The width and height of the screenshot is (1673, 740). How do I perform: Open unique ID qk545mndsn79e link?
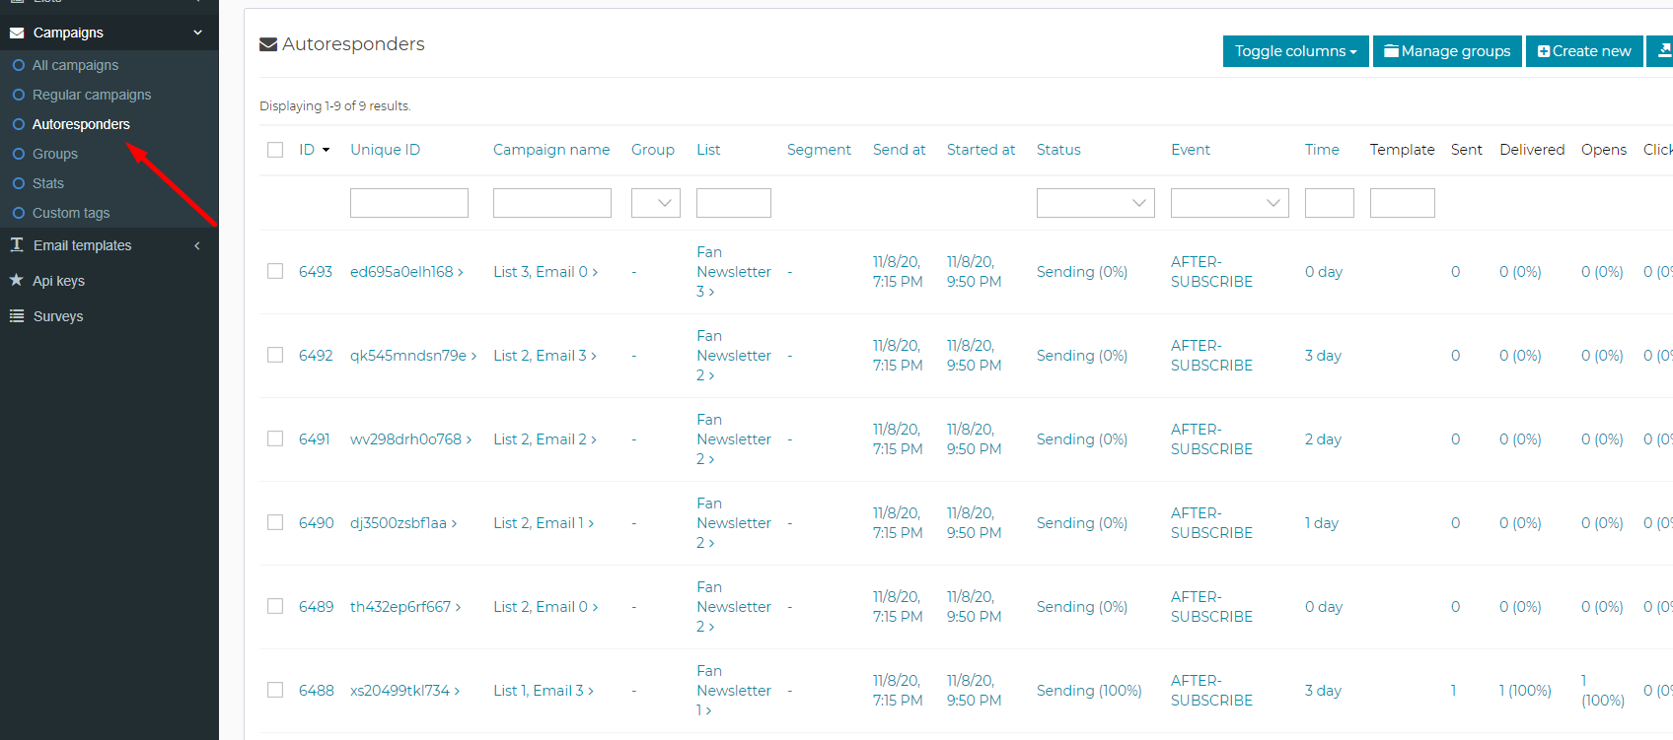click(413, 355)
